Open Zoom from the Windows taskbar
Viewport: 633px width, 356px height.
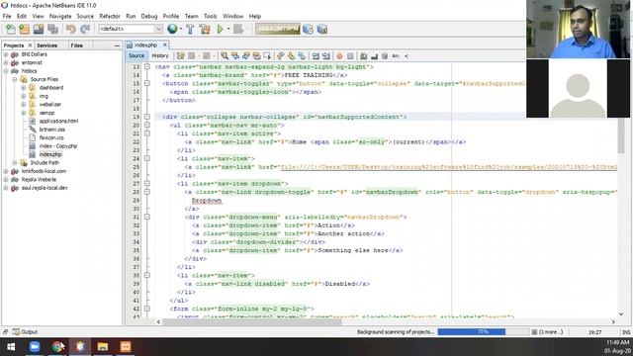(35, 347)
